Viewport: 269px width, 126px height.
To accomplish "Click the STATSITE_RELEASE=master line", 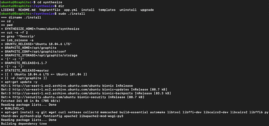I will pyautogui.click(x=25, y=71).
